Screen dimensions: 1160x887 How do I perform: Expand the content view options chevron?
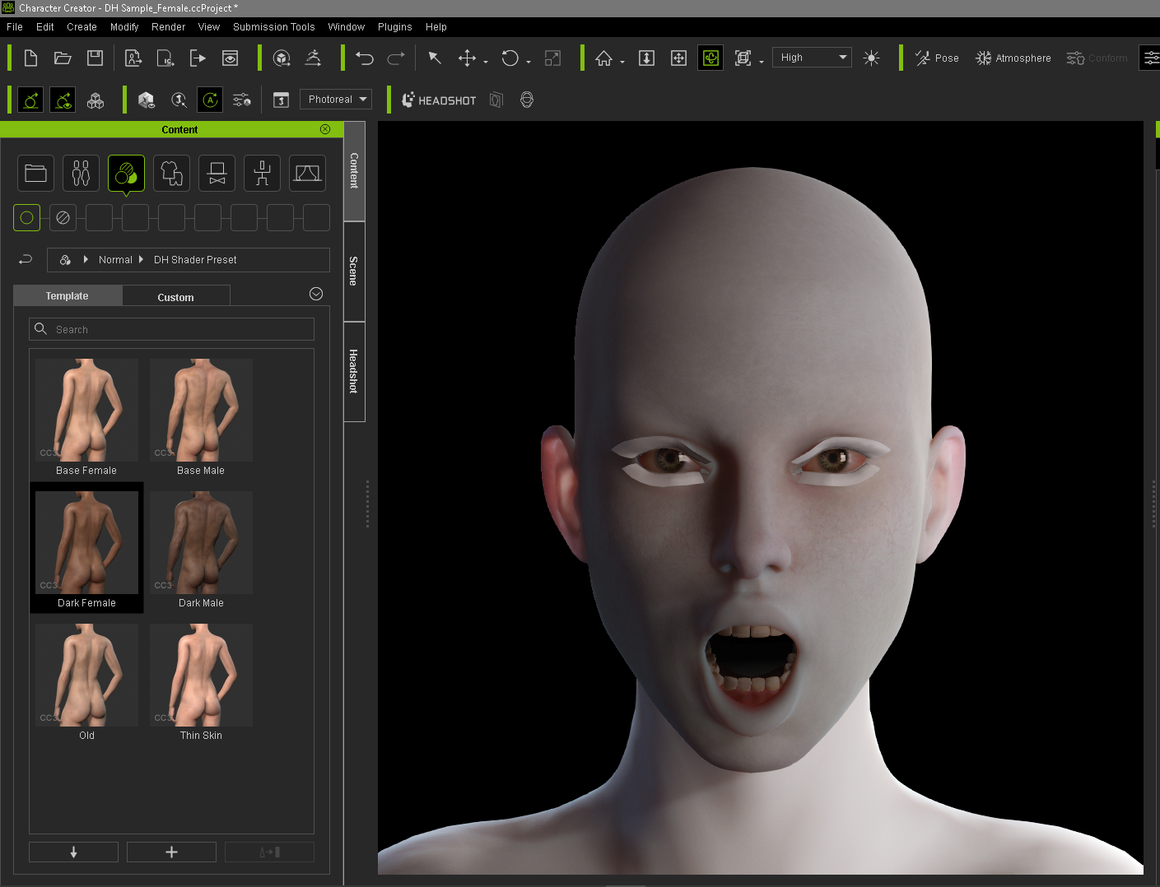coord(316,294)
